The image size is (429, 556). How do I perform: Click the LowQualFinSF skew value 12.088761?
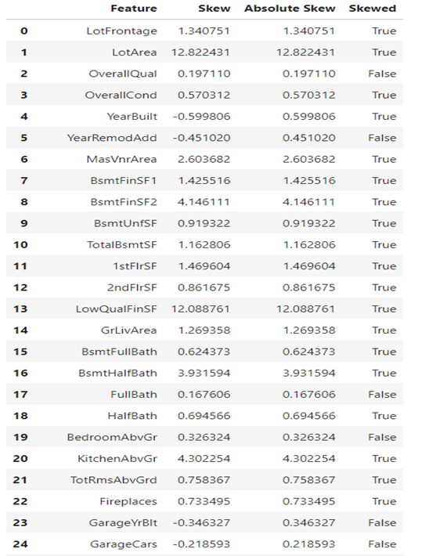pyautogui.click(x=200, y=309)
